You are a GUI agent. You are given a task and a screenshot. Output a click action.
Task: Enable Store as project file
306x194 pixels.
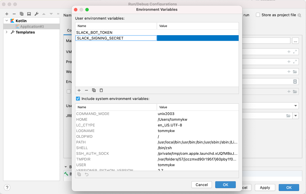tap(258, 15)
